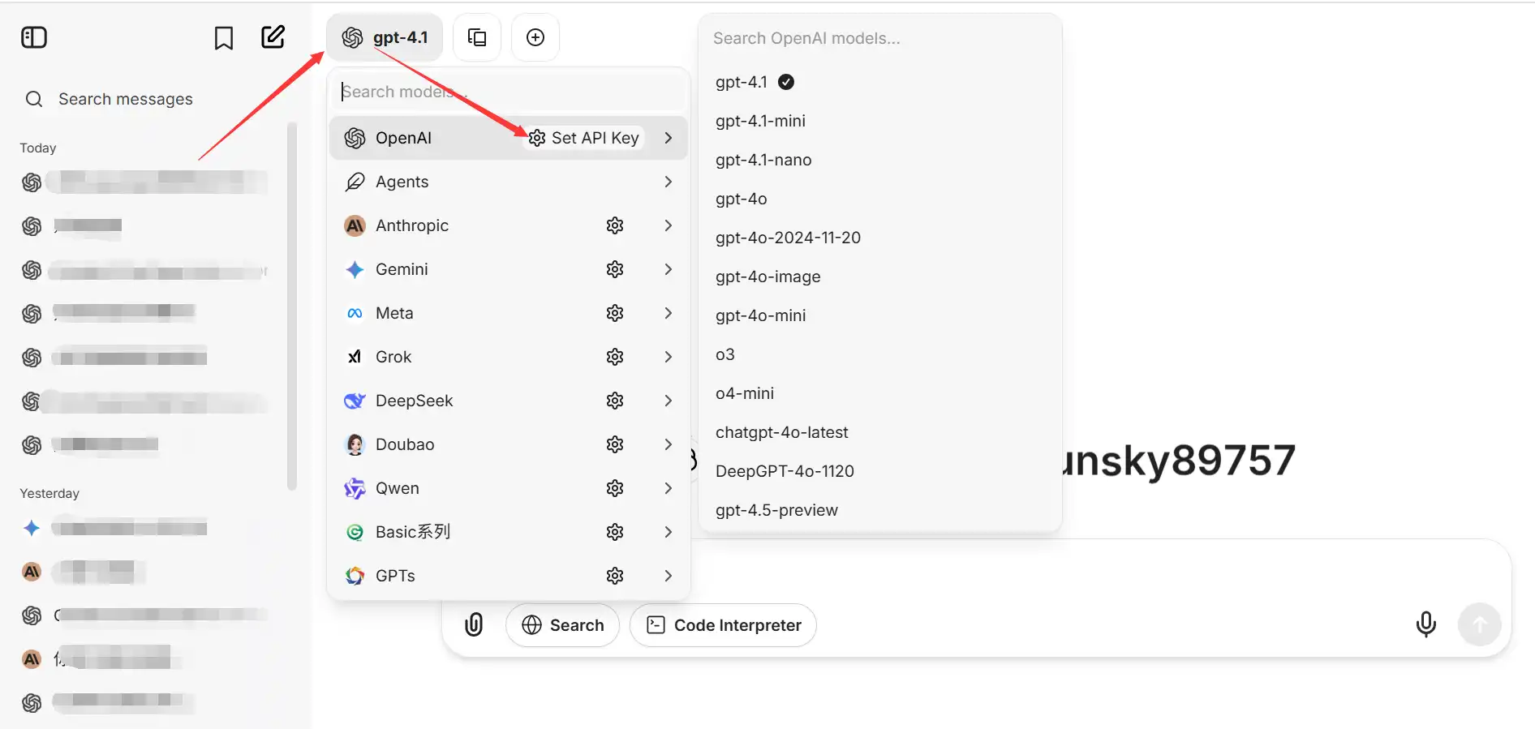1535x729 pixels.
Task: Click Set API Key for OpenAI
Action: tap(584, 138)
